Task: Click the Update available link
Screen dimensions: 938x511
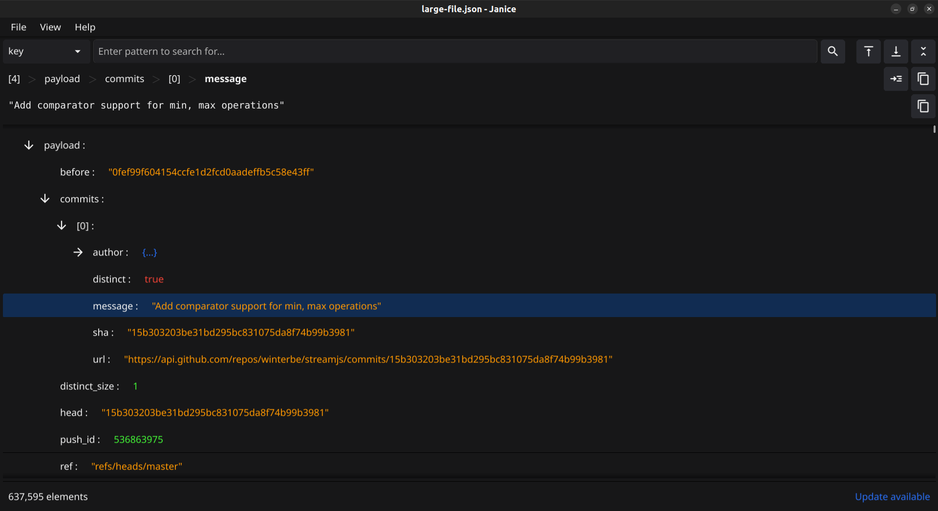Action: 892,496
